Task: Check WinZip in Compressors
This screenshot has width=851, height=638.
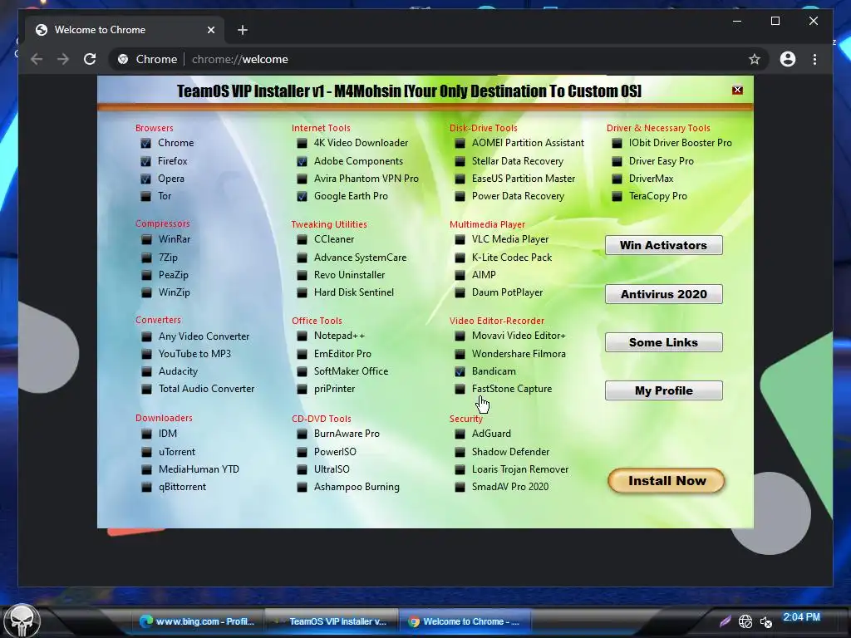Action: 146,292
